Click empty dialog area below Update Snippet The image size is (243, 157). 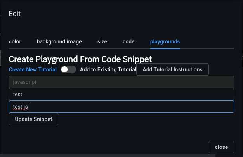point(116,134)
